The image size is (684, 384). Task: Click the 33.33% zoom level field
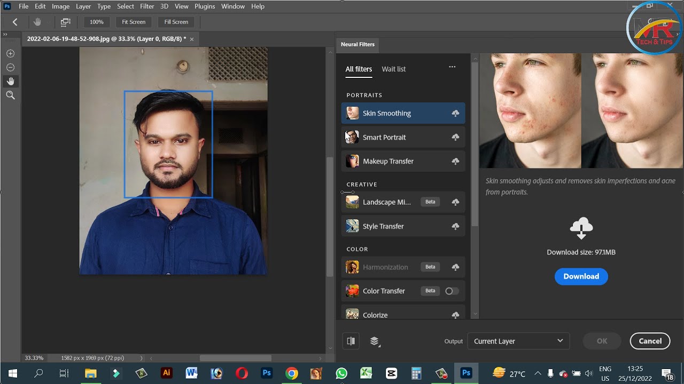pyautogui.click(x=34, y=358)
